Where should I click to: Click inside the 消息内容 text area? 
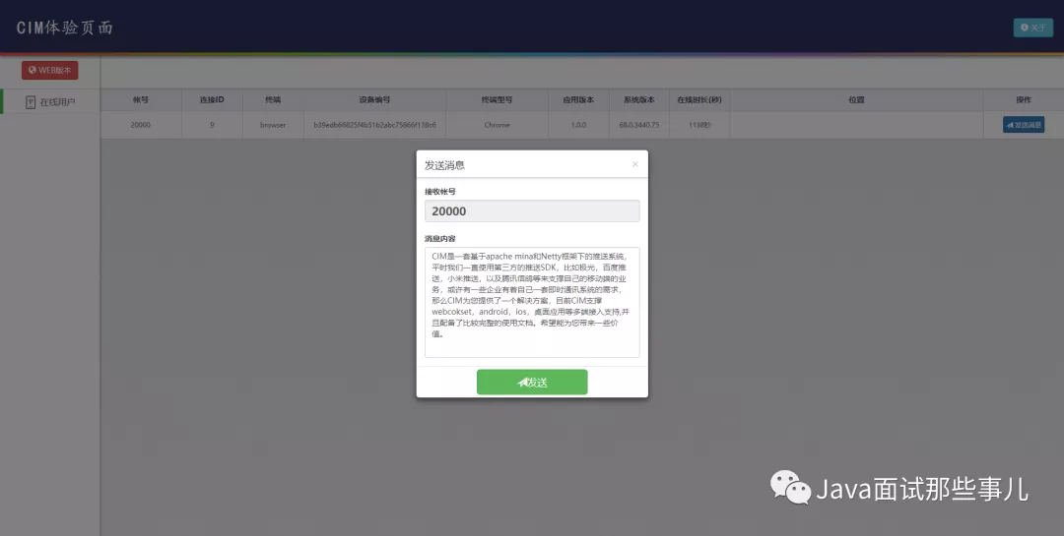pyautogui.click(x=532, y=302)
